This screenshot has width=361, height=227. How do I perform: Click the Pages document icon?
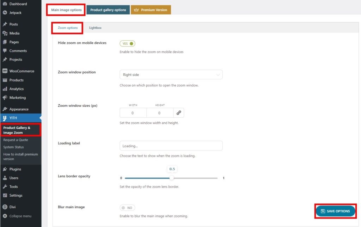tap(5, 42)
